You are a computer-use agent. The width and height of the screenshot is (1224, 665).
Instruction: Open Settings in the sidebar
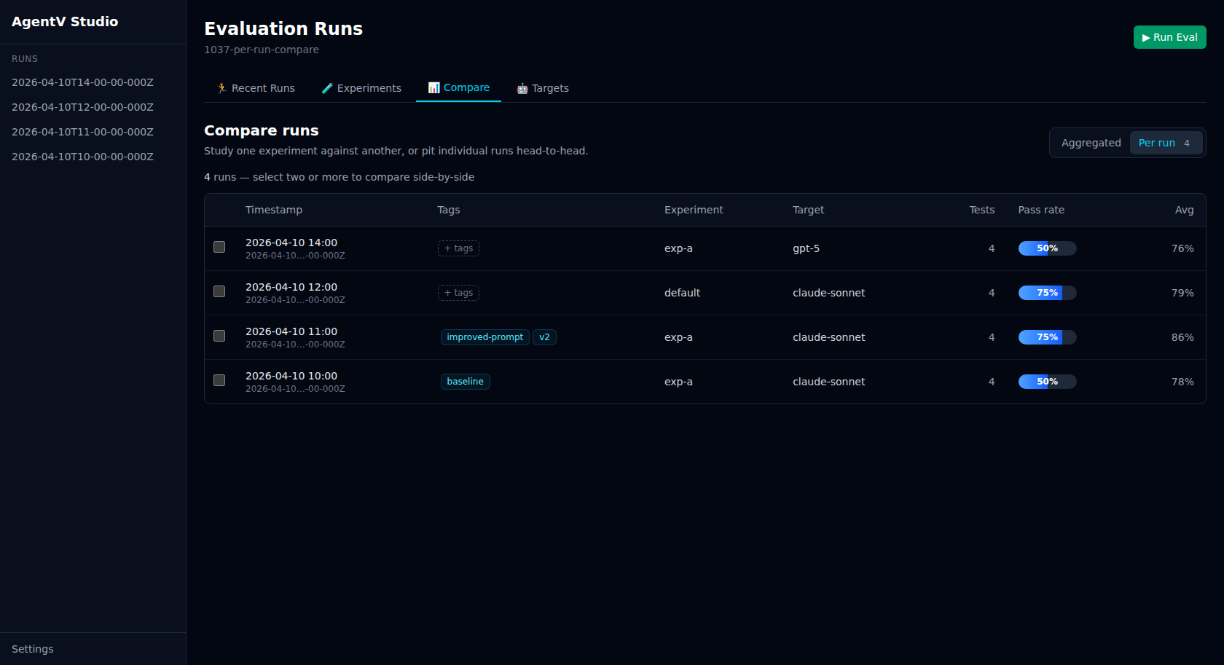coord(33,649)
